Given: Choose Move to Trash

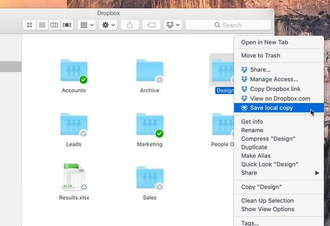Looking at the screenshot, I should (279, 55).
